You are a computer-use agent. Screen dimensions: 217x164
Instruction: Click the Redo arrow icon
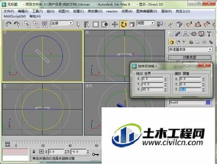pos(17,24)
